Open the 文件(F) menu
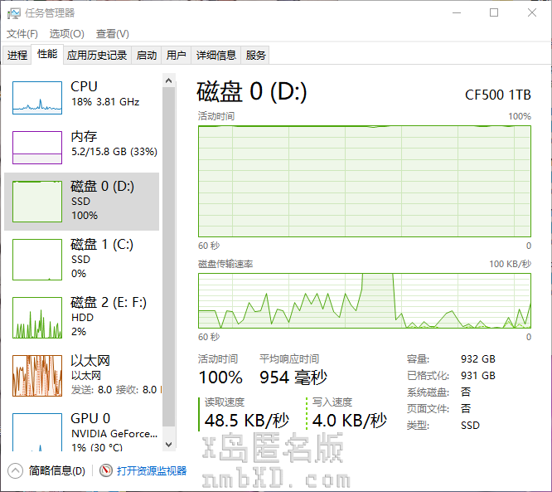This screenshot has height=492, width=552. click(x=22, y=34)
